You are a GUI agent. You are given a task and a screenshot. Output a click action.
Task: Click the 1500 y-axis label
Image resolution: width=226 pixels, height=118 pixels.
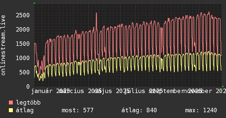[x=23, y=44]
